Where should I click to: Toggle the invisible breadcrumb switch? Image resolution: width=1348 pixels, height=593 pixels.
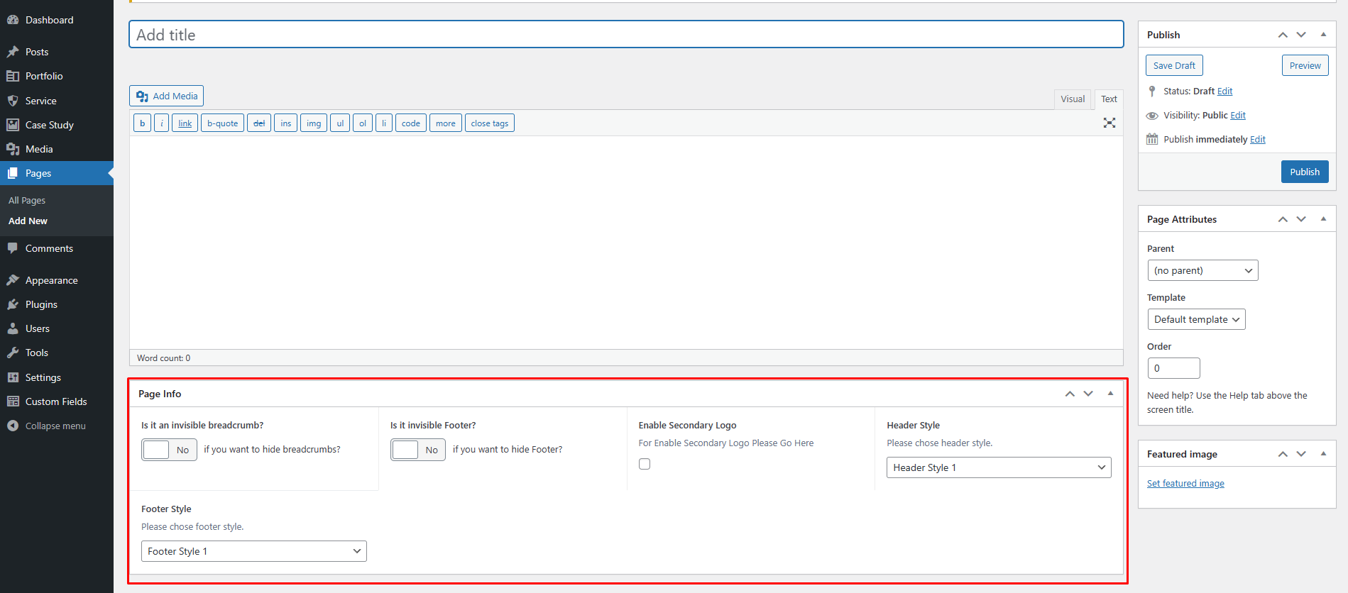pyautogui.click(x=169, y=450)
